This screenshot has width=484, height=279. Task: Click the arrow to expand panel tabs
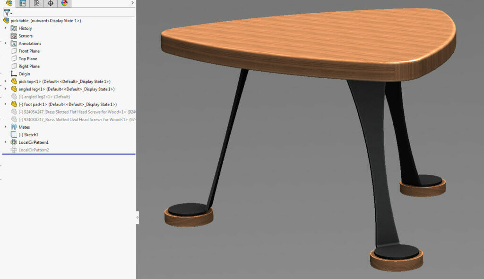coord(132,3)
